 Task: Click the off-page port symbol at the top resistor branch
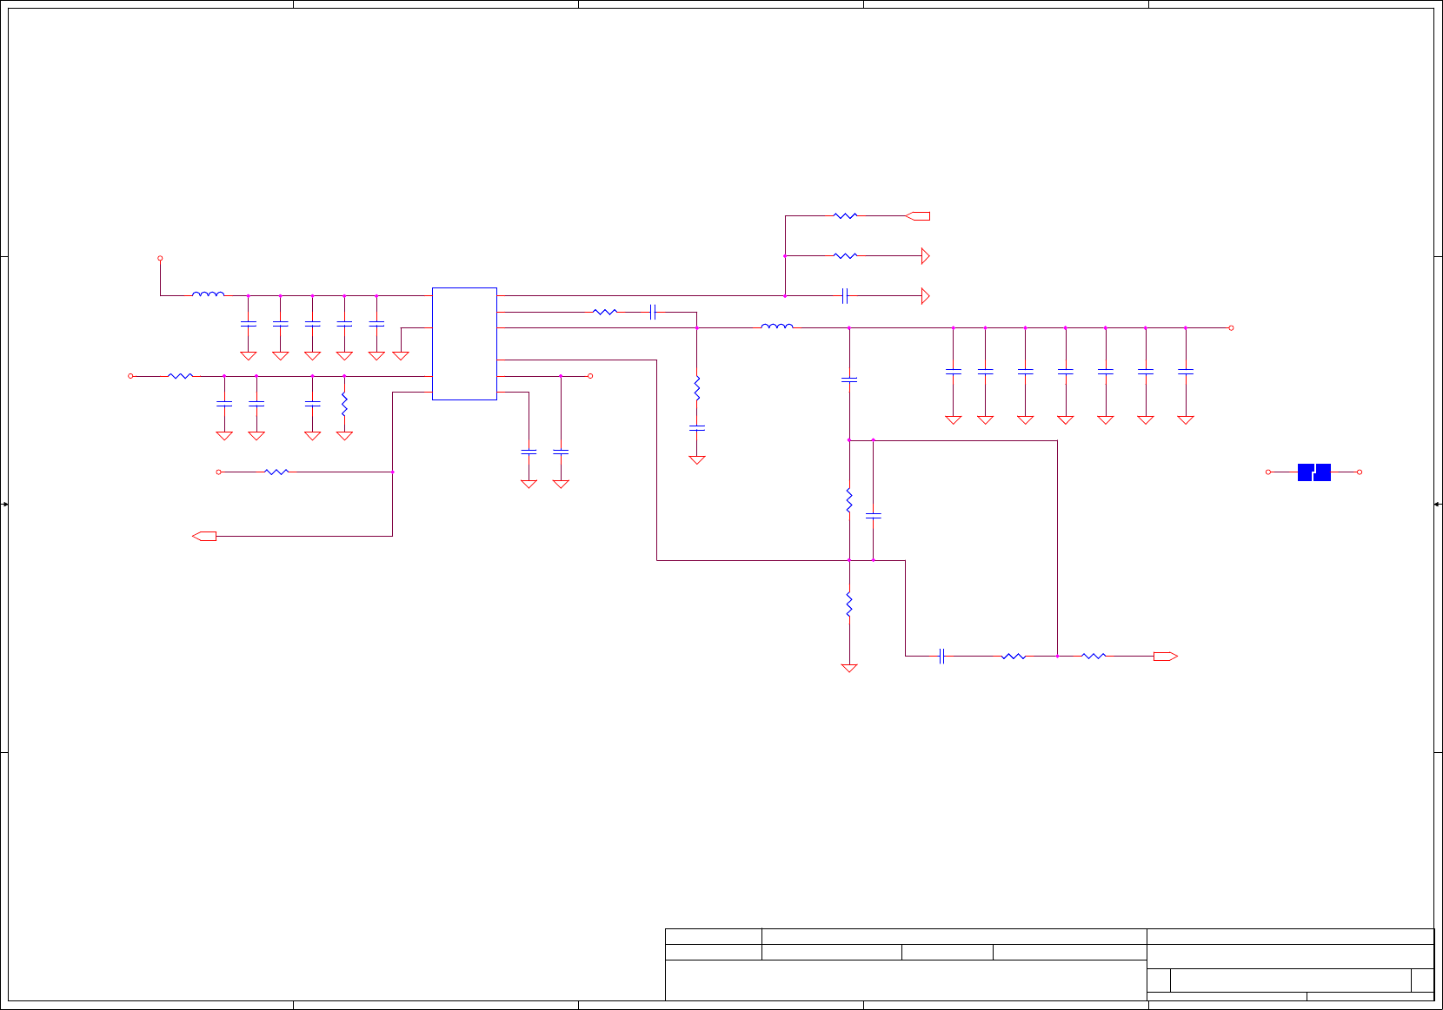(918, 216)
